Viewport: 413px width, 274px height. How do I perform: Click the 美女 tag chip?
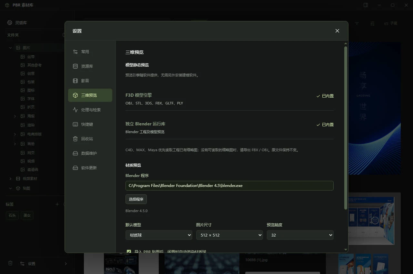27,215
